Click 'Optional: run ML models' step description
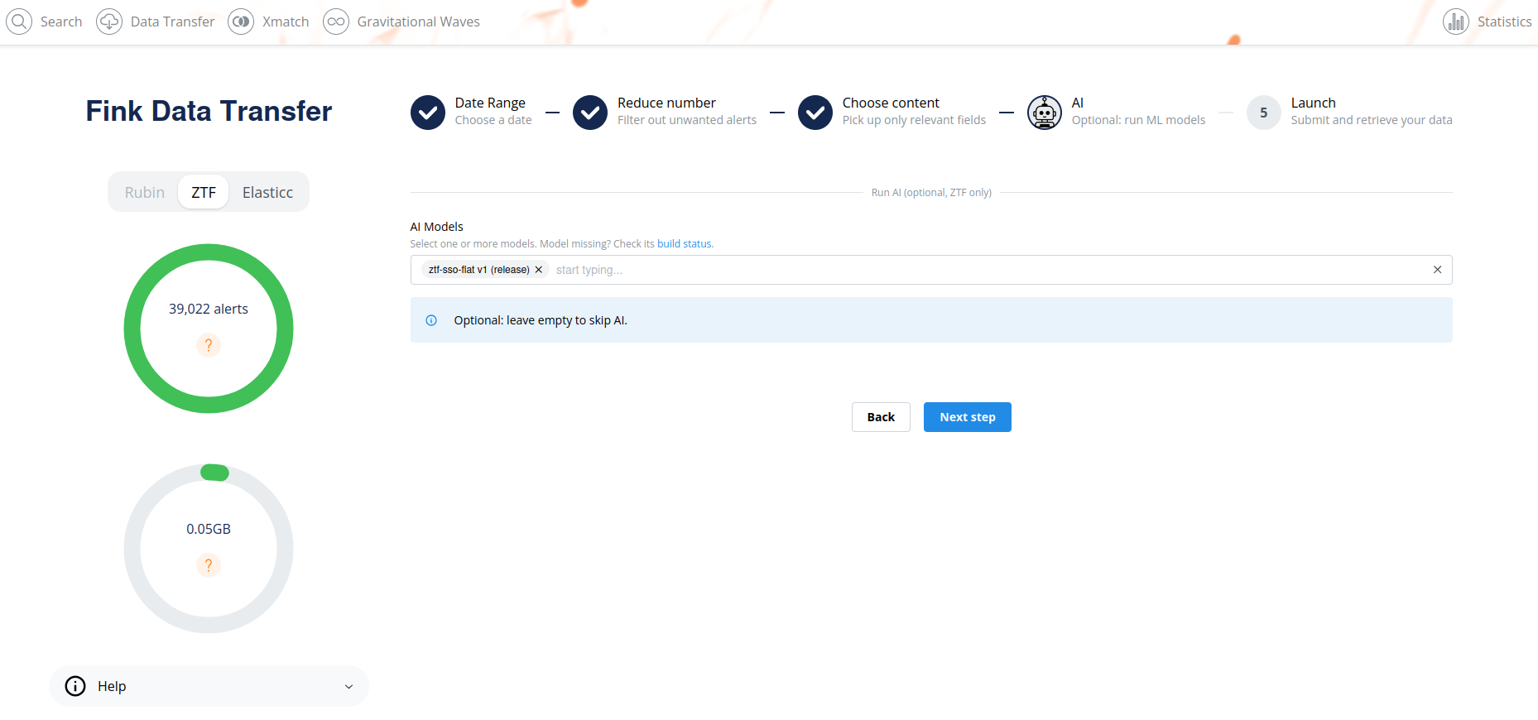 pos(1138,120)
